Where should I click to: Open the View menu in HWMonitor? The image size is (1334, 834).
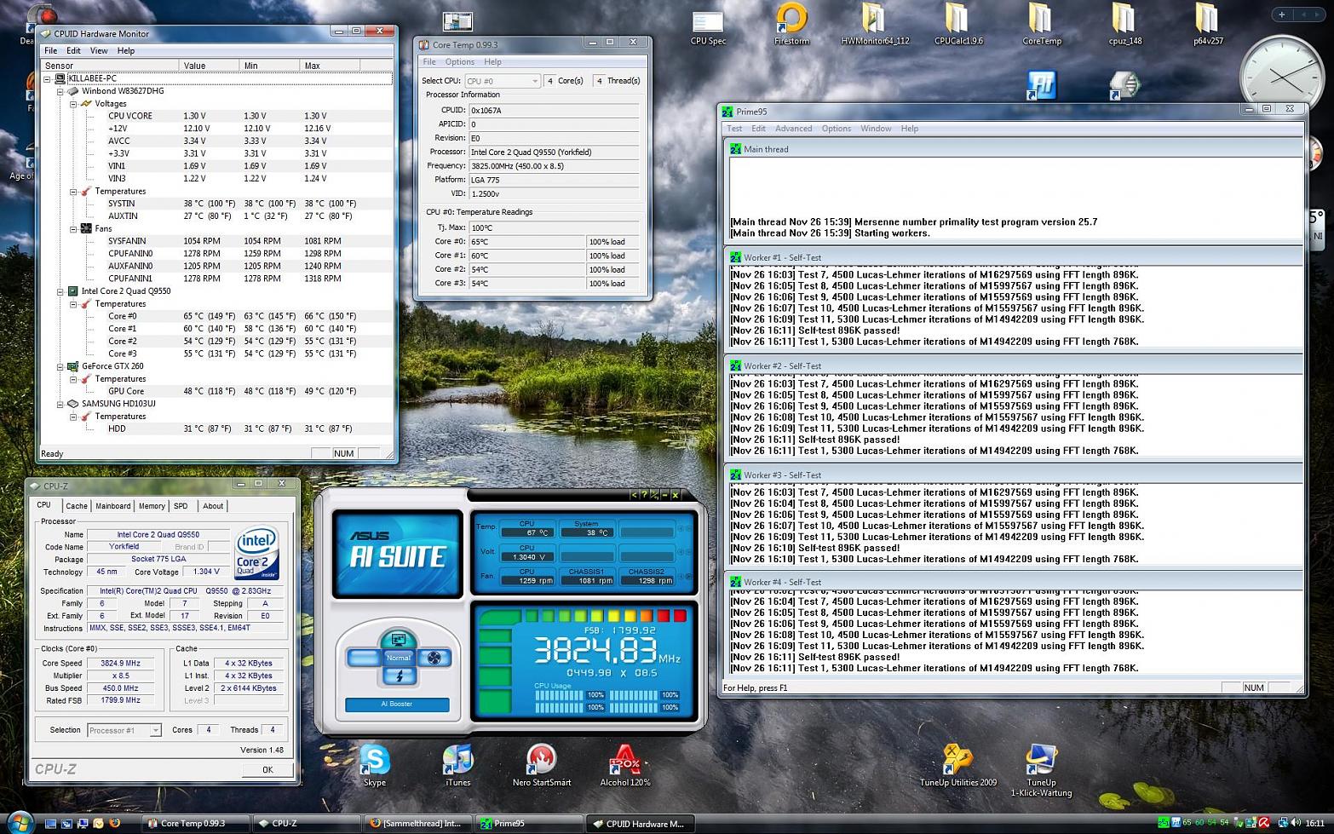[x=99, y=51]
